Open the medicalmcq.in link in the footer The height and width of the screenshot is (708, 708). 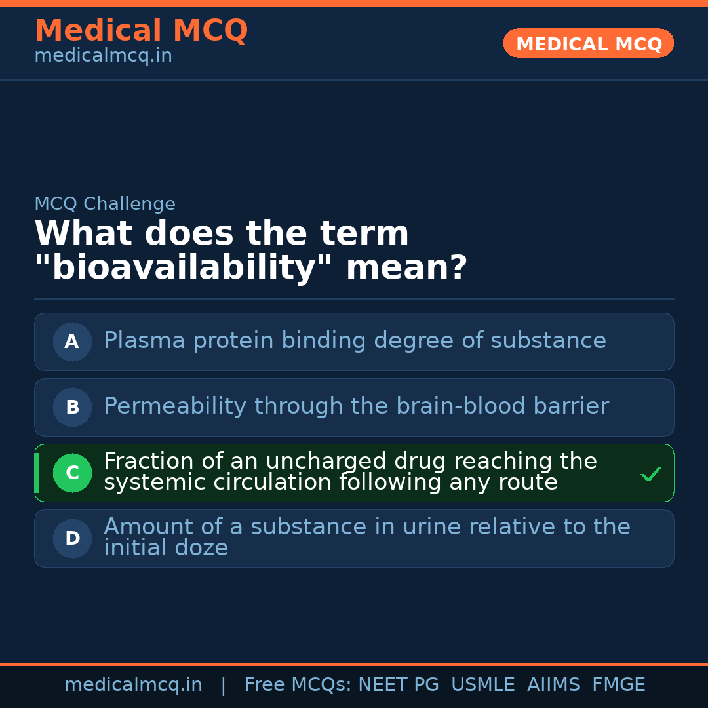[133, 685]
